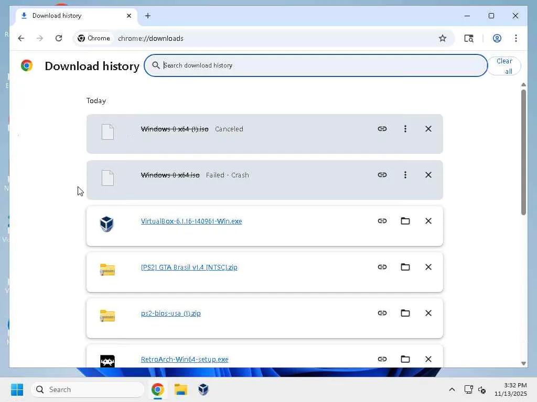The height and width of the screenshot is (402, 537).
Task: Click the page vertical scrollbar thumb
Action: (523, 152)
